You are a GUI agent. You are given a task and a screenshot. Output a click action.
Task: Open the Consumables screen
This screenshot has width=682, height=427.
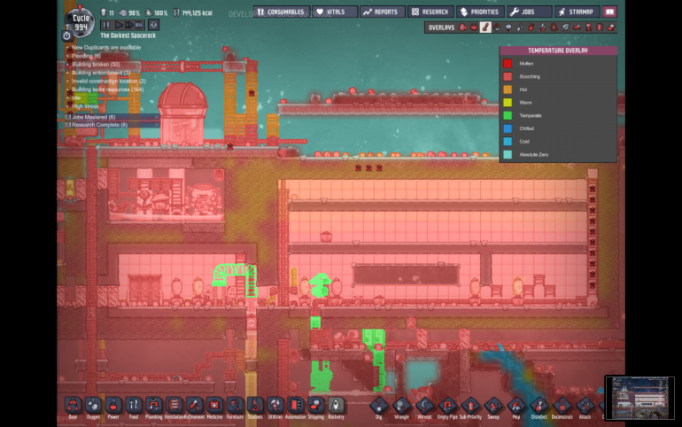coord(282,12)
